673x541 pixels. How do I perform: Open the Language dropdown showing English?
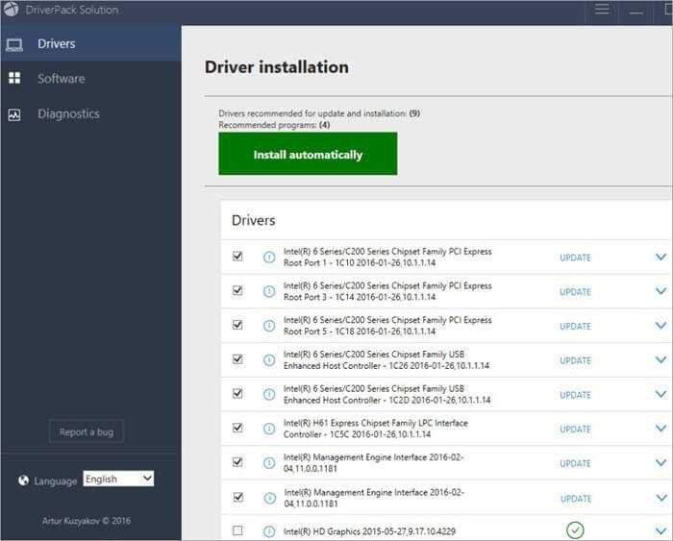(x=118, y=479)
